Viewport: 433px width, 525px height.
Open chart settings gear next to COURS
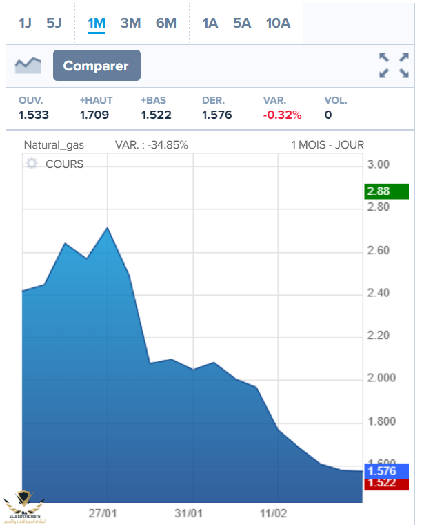pos(31,164)
